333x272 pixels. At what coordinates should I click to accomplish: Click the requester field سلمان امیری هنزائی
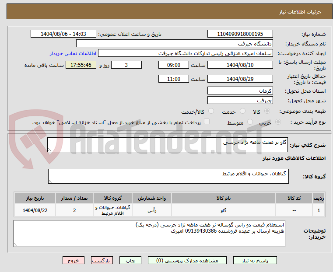[x=186, y=53]
